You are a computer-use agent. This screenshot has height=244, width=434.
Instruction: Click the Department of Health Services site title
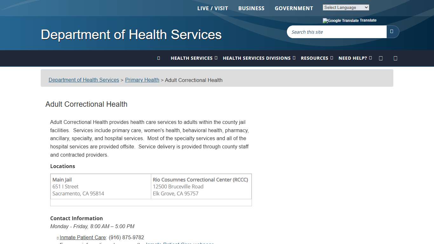pyautogui.click(x=131, y=35)
